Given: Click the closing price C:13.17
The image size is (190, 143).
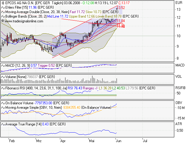Looking at the screenshot, I should pos(124,3).
